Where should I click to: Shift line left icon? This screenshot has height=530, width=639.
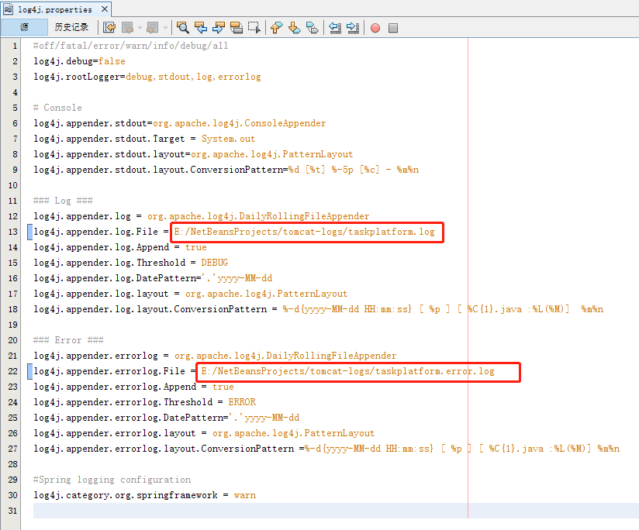335,28
